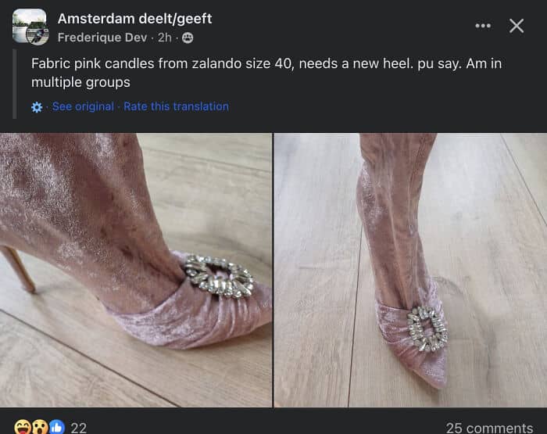547x434 pixels.
Task: Click the translated post text
Action: [266, 73]
